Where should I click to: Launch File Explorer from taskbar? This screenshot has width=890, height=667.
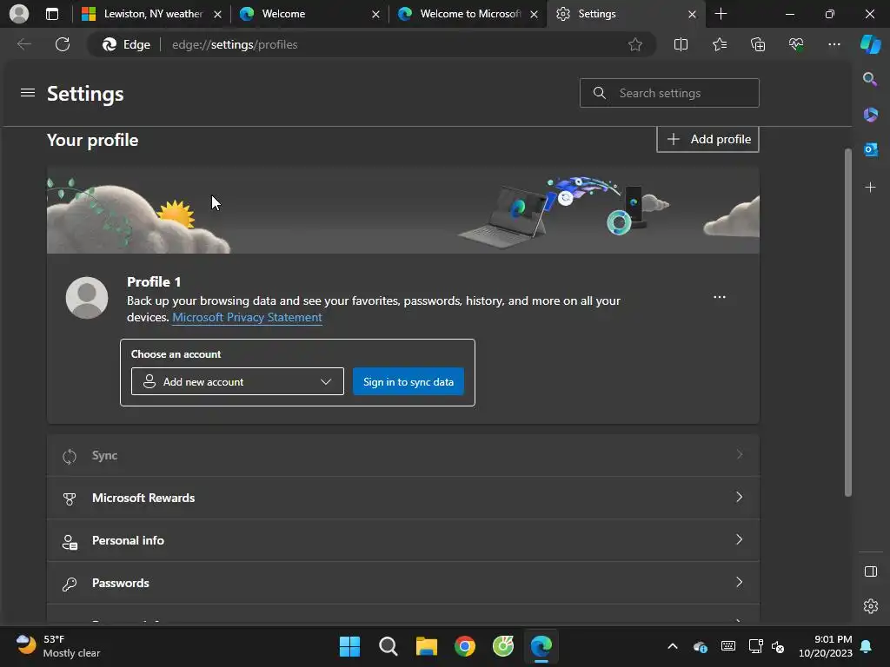(426, 646)
